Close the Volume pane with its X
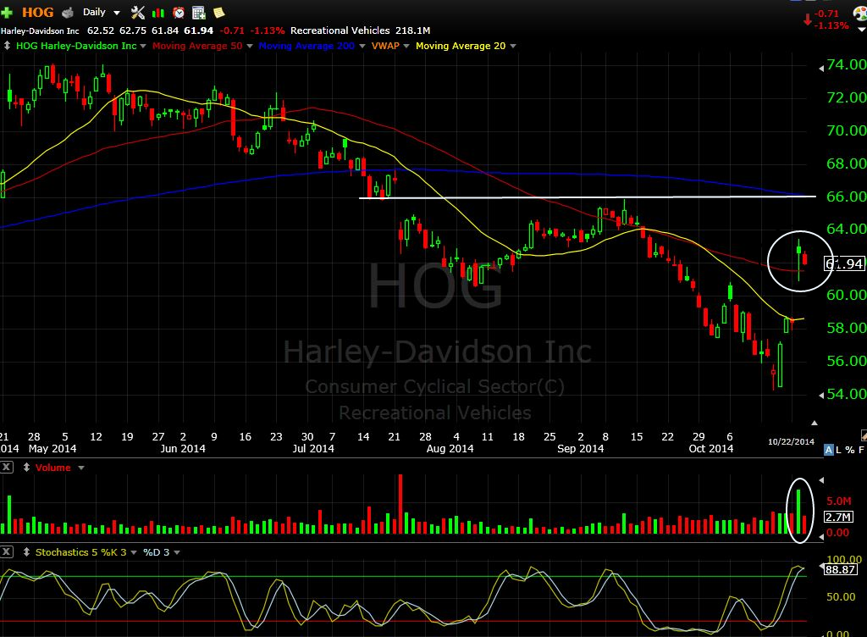The height and width of the screenshot is (637, 867). click(x=6, y=468)
